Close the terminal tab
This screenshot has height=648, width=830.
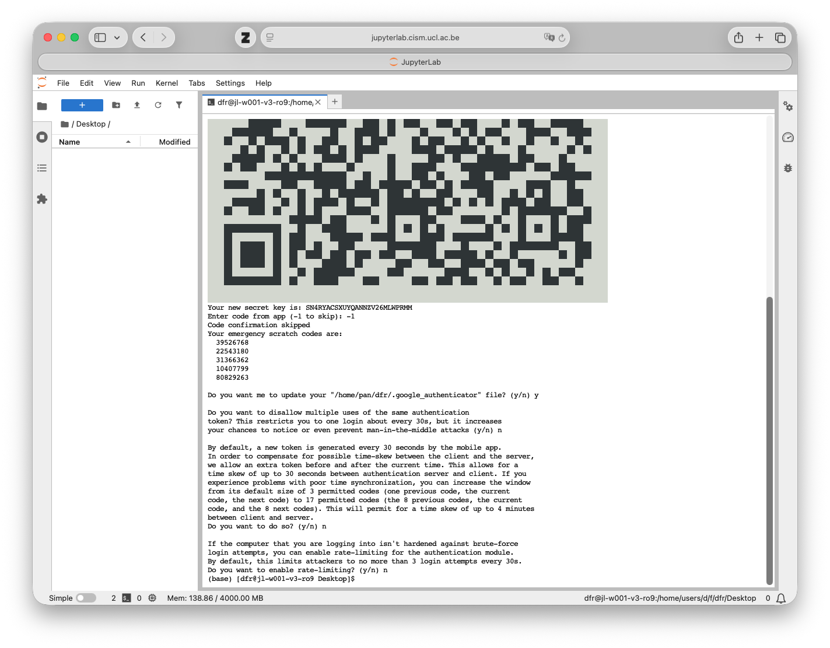pos(318,102)
